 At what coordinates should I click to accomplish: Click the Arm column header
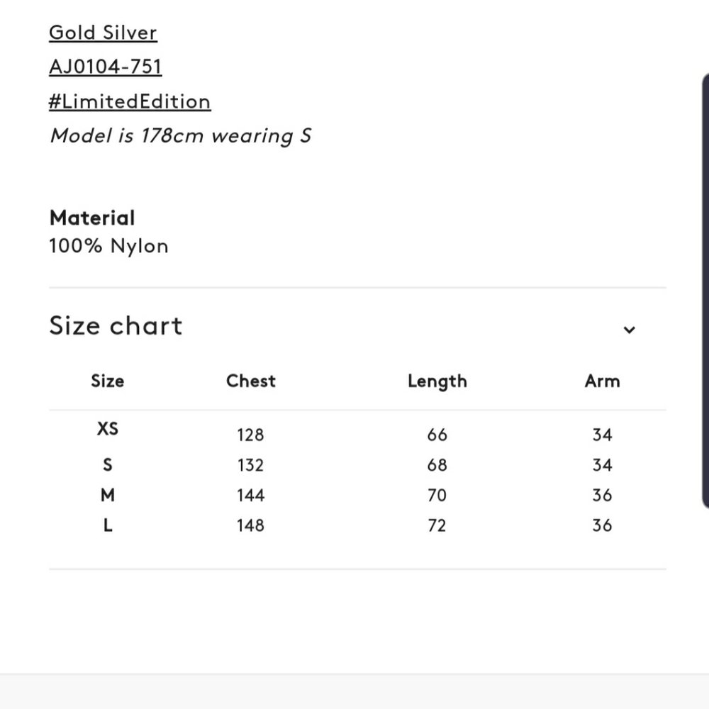[602, 381]
